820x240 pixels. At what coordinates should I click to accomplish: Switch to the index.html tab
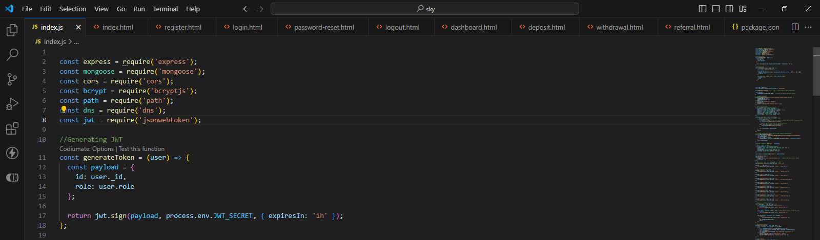[x=117, y=27]
